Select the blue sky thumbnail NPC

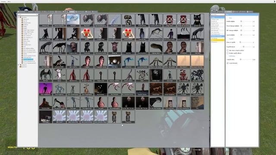tap(73, 20)
